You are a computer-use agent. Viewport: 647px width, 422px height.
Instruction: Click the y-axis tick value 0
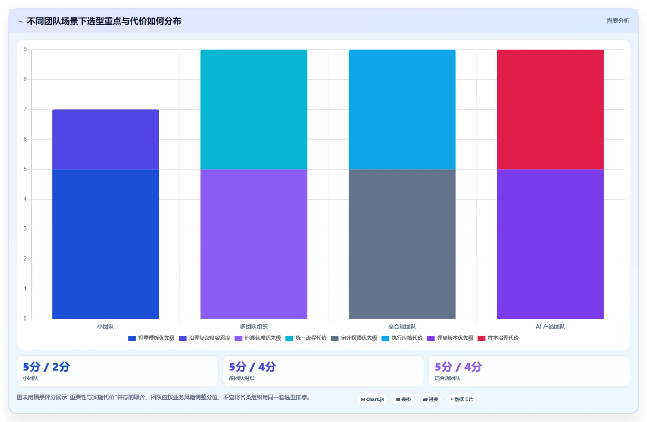click(25, 319)
